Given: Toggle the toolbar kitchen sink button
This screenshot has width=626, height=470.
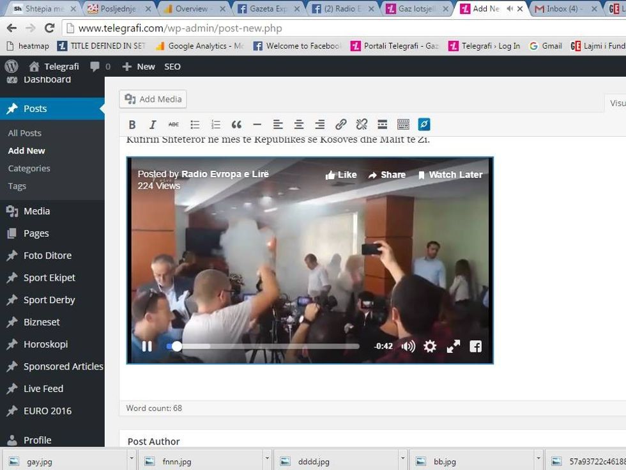Looking at the screenshot, I should pyautogui.click(x=403, y=125).
